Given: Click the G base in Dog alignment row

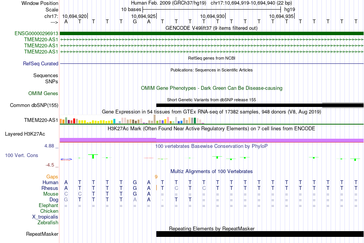Looking at the screenshot, I should 66,200.
